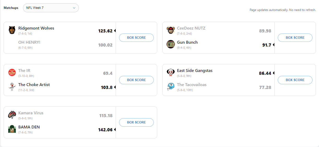The width and height of the screenshot is (319, 147).
Task: Open the Ridgemont Wolves team name link
Action: point(36,28)
